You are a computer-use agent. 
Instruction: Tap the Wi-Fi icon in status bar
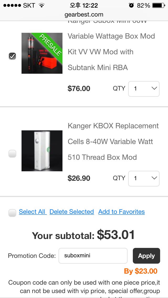[41, 5]
